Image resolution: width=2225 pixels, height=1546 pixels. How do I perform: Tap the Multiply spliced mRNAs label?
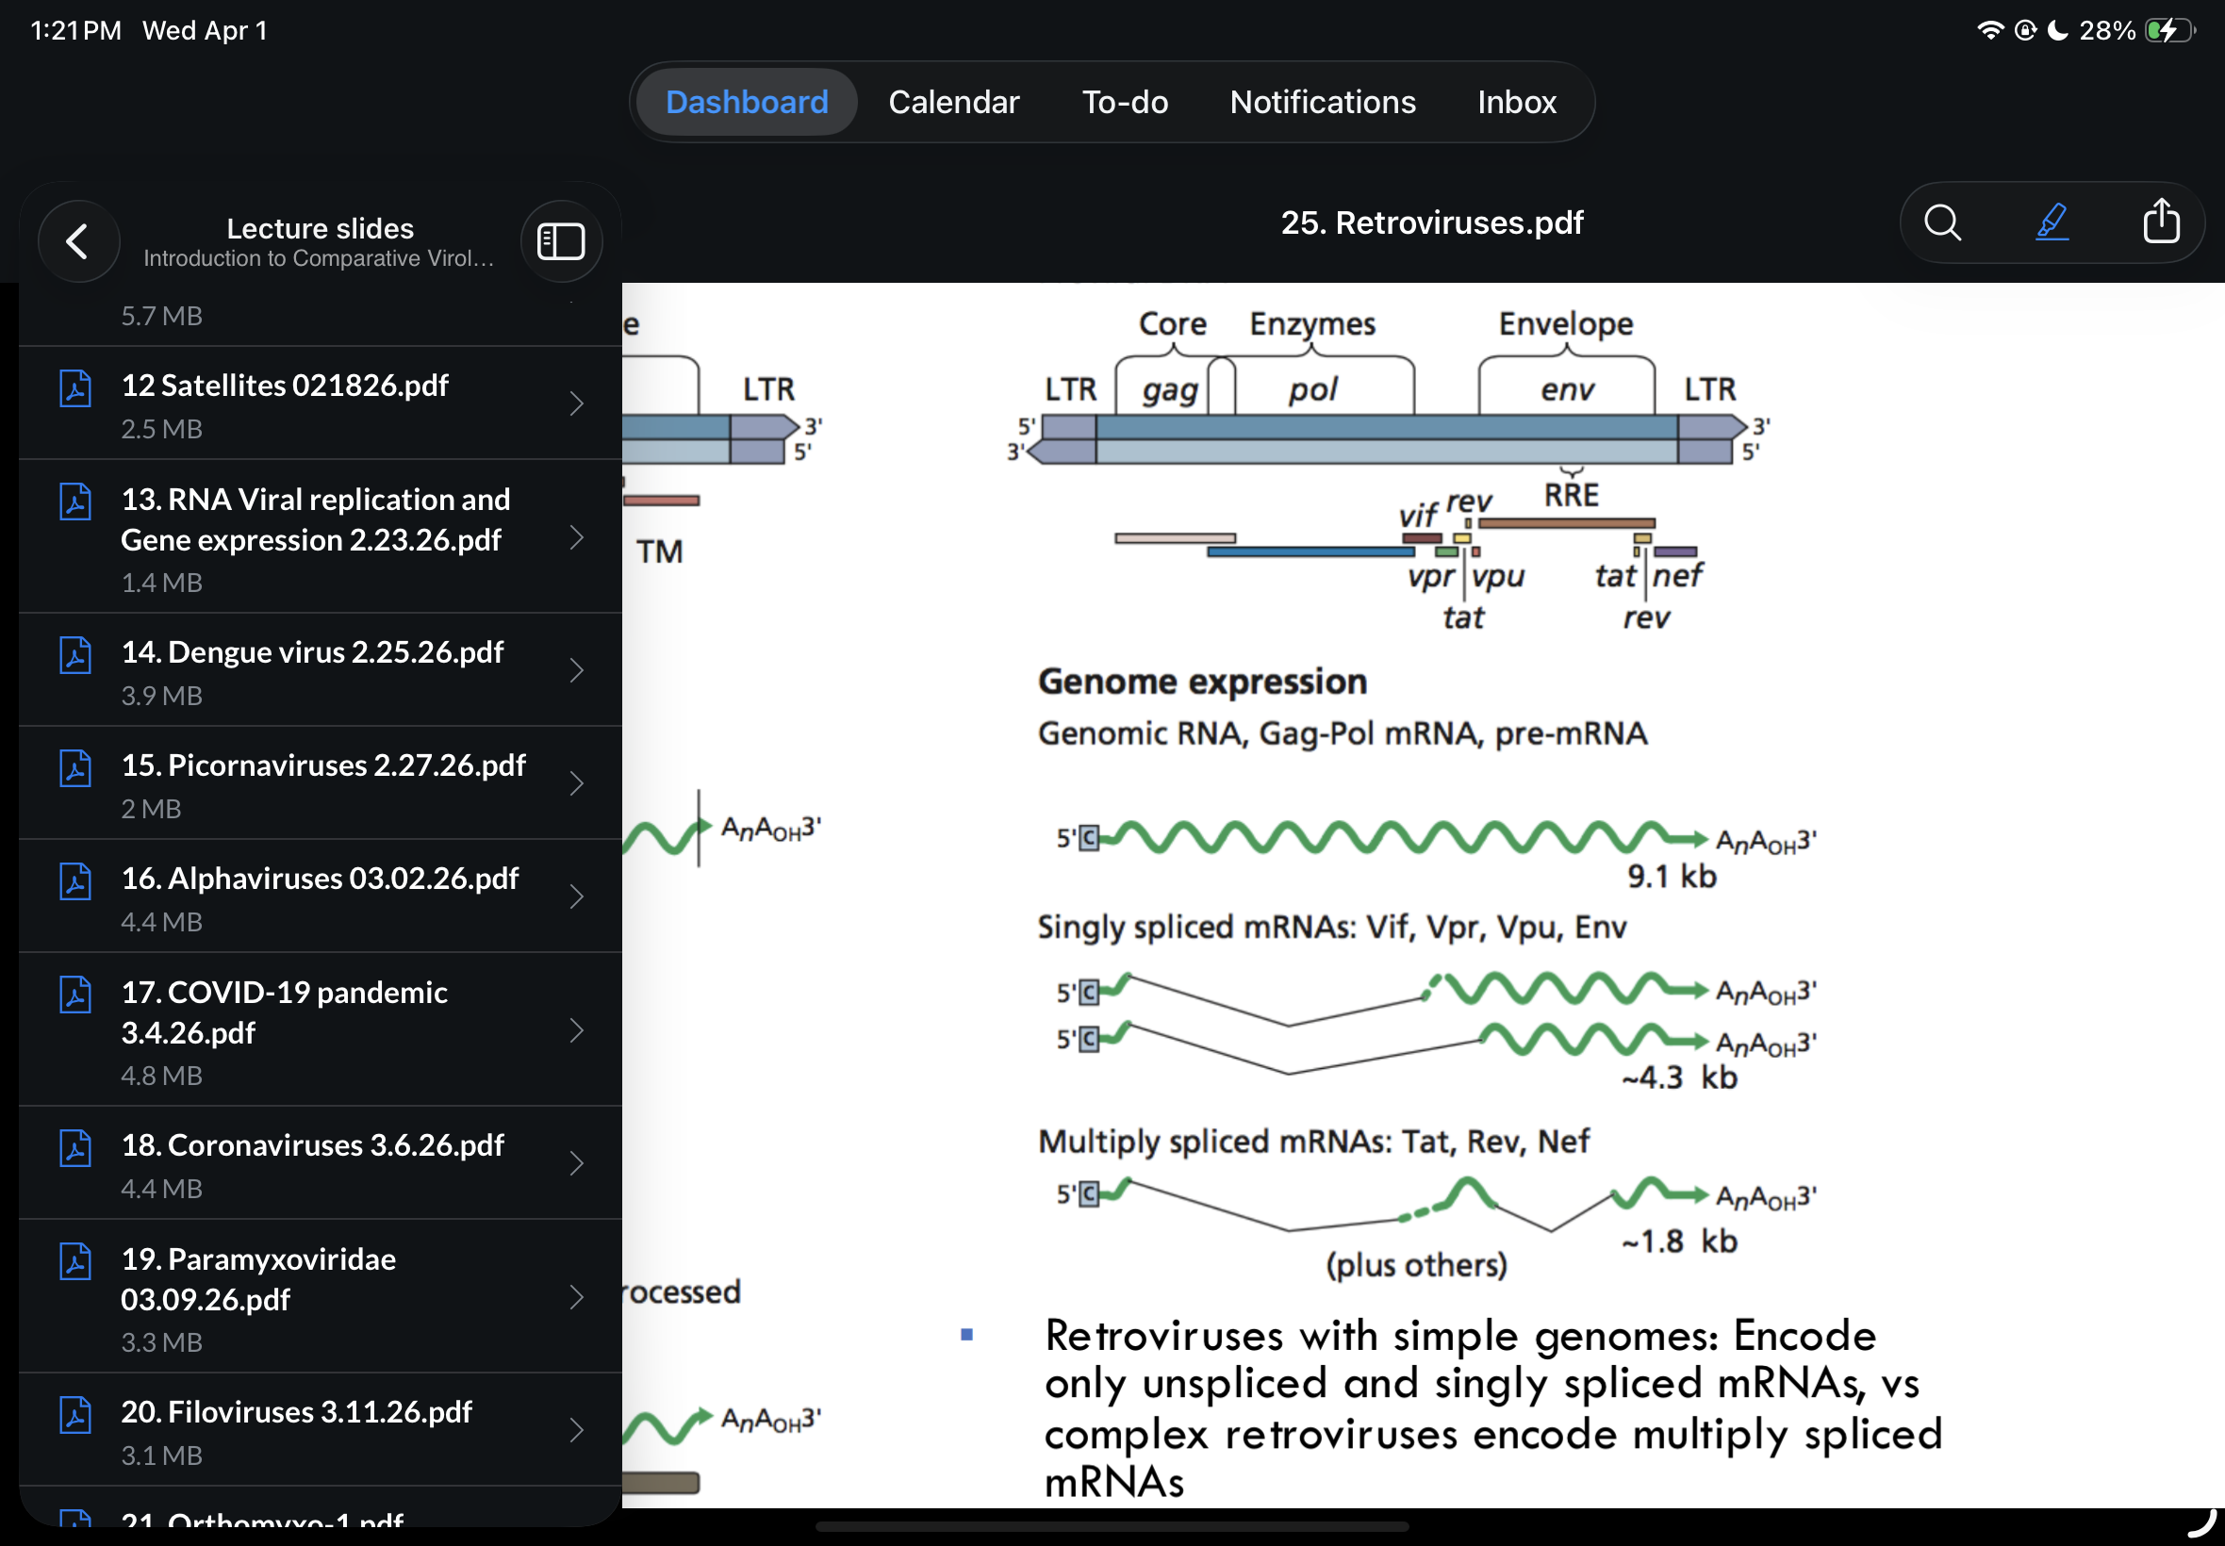pos(1312,1141)
